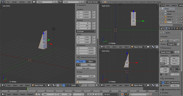183x96 pixels.
Task: Click the World globe icon in outliner
Action: [165, 14]
